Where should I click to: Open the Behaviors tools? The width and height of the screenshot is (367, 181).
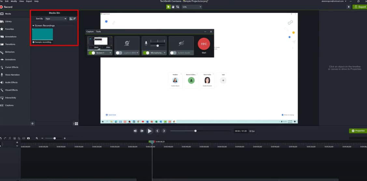[x=9, y=52]
